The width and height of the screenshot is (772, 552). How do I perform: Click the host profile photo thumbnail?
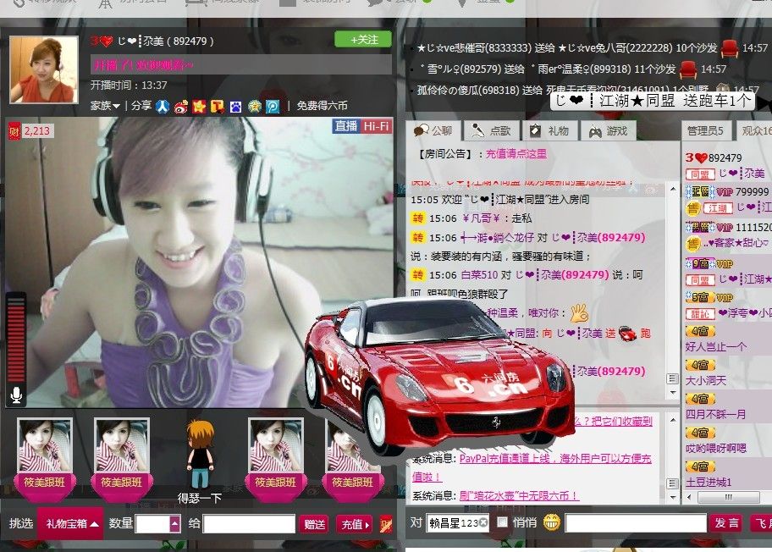(44, 69)
